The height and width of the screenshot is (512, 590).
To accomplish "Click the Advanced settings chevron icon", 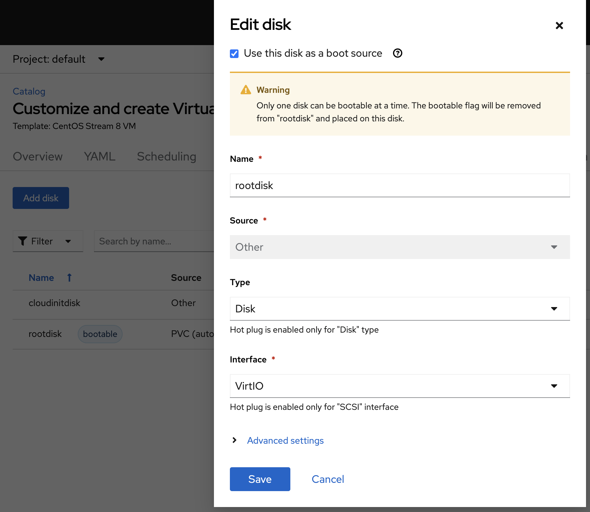I will point(235,440).
